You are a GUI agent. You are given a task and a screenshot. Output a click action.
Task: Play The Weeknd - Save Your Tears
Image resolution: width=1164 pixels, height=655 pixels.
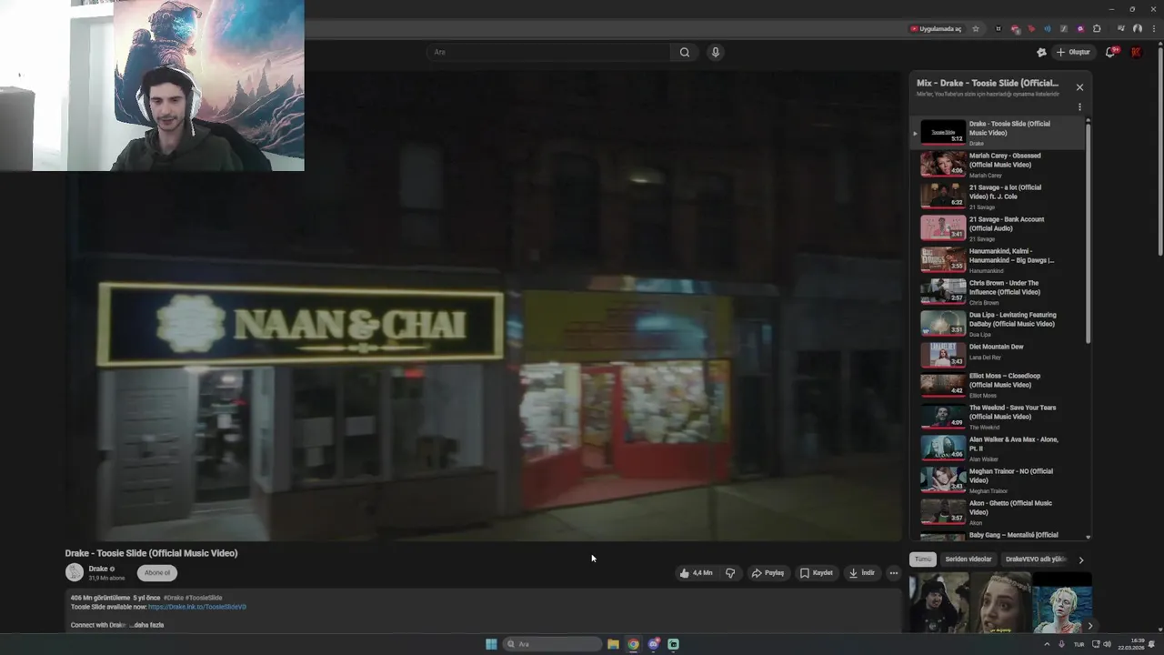pos(998,416)
